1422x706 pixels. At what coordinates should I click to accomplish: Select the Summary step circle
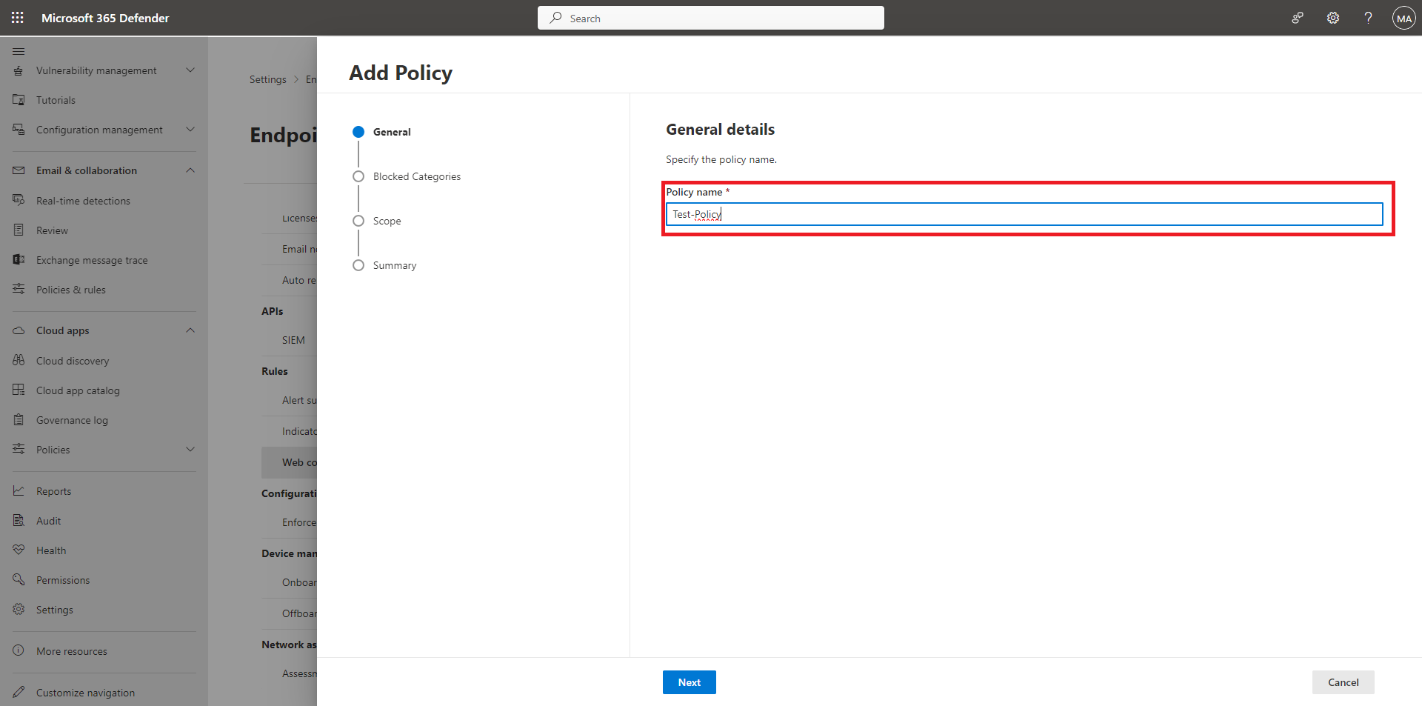(x=358, y=265)
